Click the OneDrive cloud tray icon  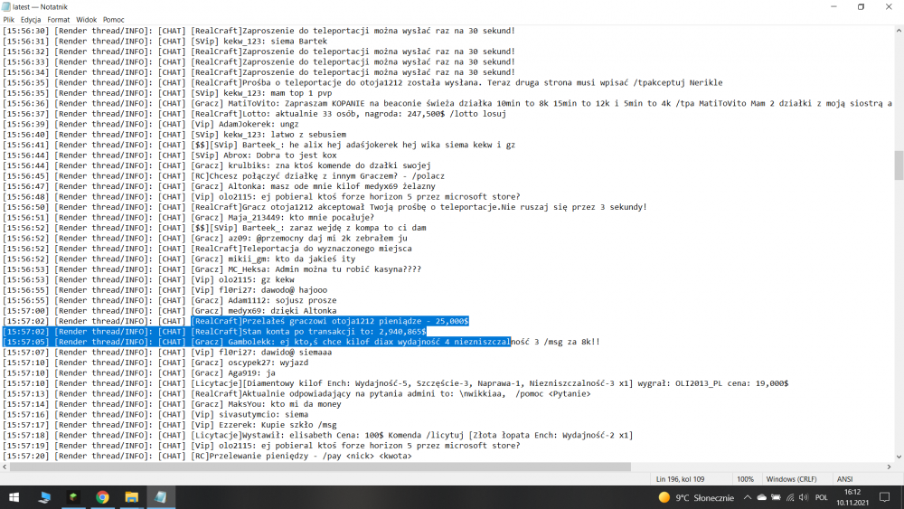tap(762, 497)
